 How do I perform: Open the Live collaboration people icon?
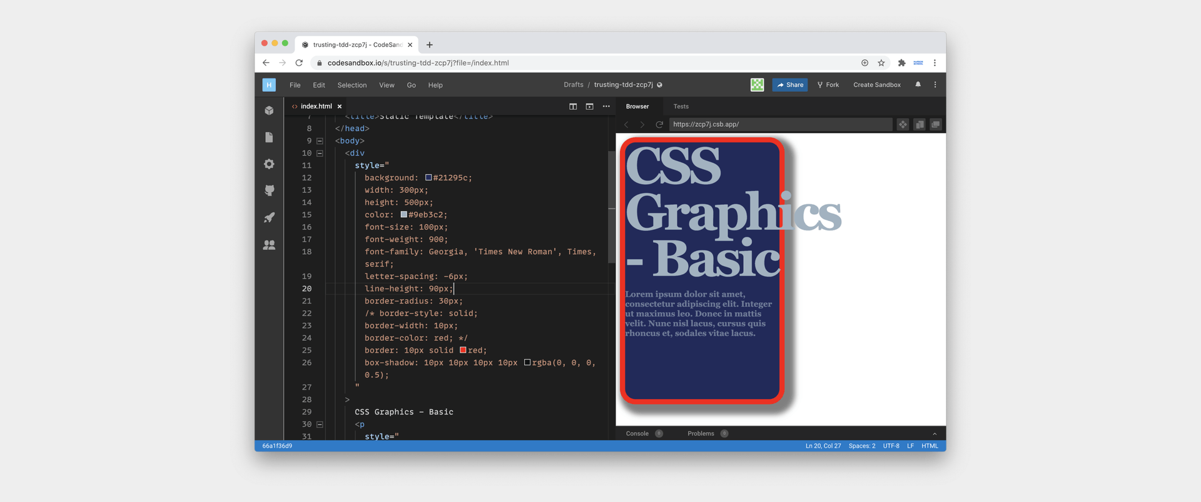269,245
